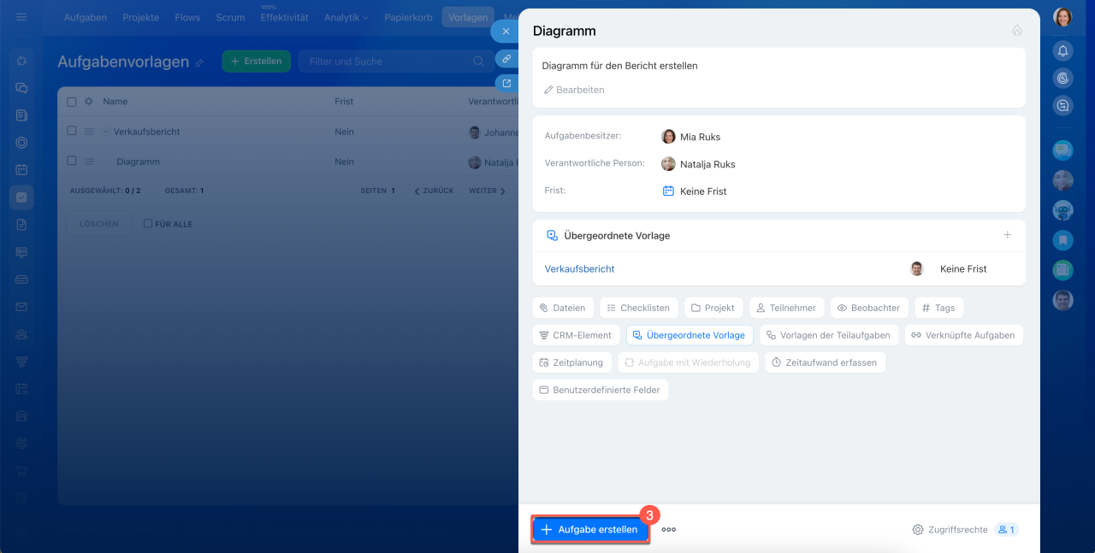Click plus icon in Übergeordnete Vorlage section
The height and width of the screenshot is (553, 1095).
pos(1007,235)
